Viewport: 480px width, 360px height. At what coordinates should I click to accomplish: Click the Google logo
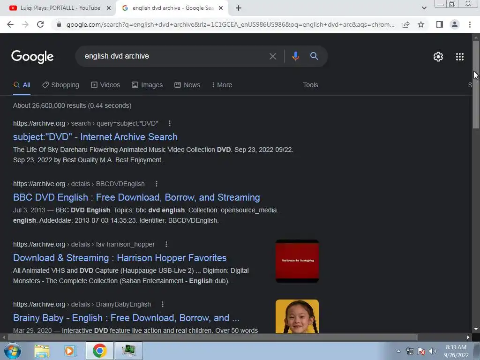[32, 57]
